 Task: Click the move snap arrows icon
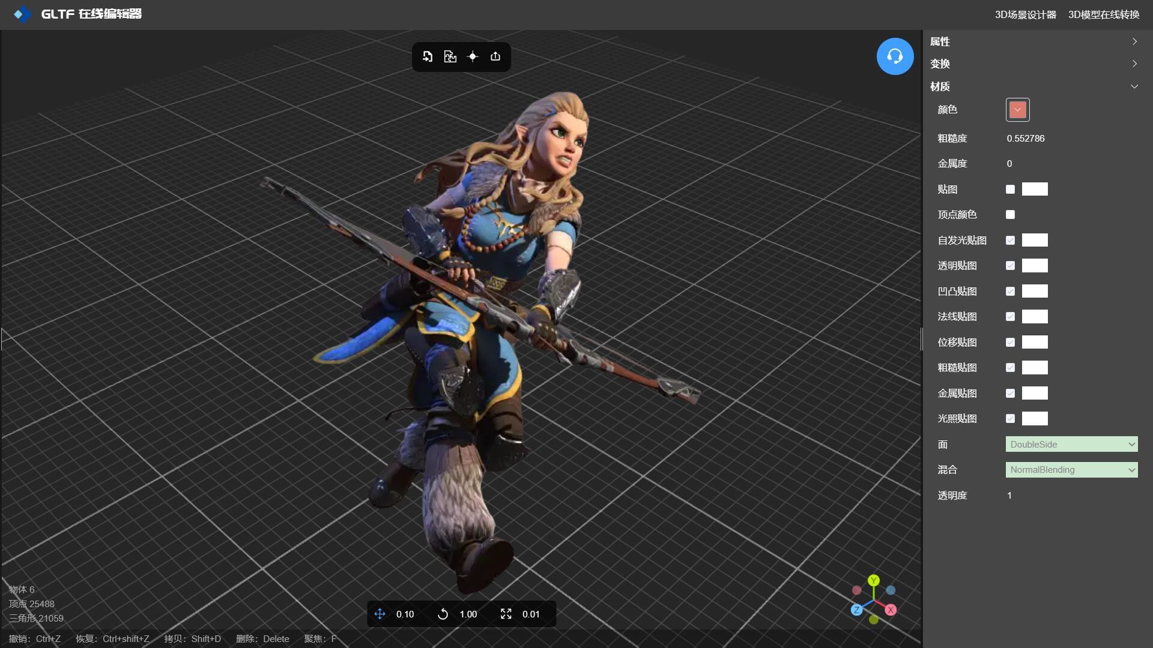click(380, 614)
